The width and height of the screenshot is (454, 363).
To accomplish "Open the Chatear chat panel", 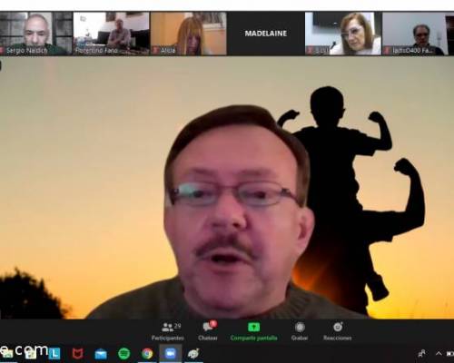I will tap(208, 331).
